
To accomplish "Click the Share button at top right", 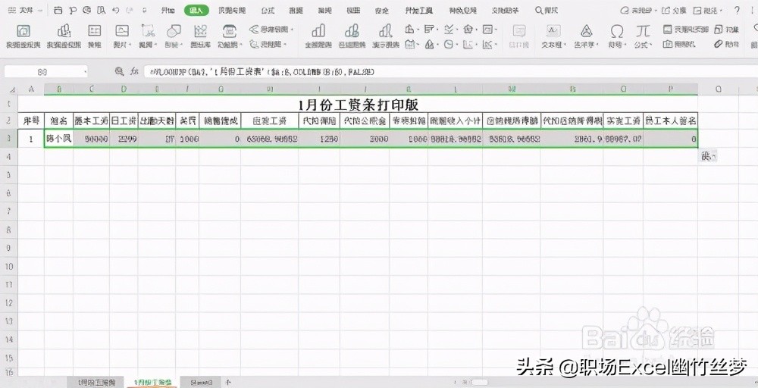I will click(674, 11).
